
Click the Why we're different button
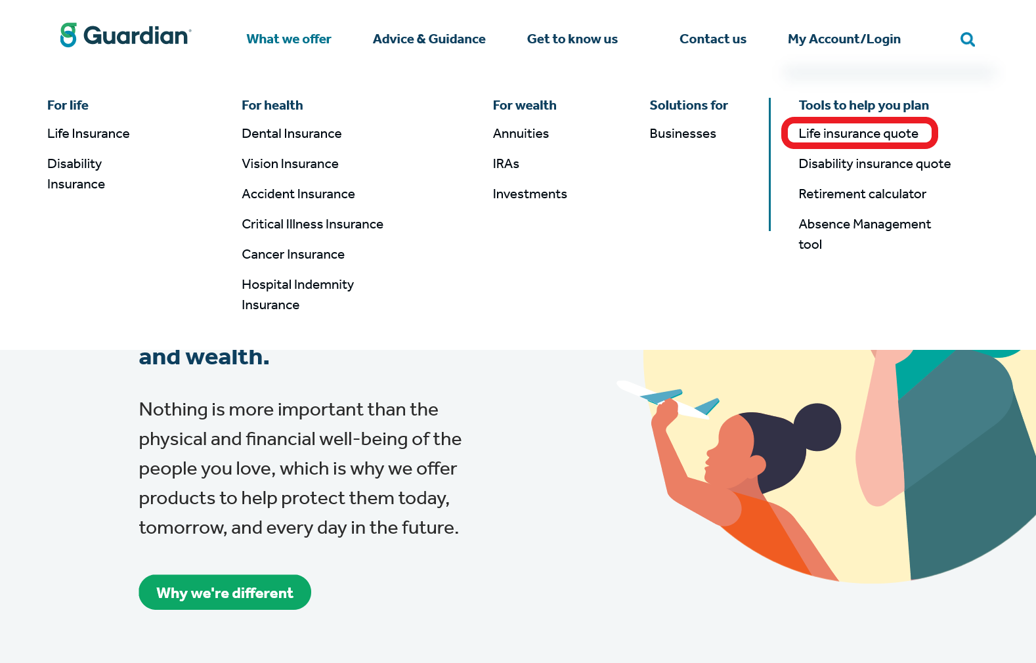(x=225, y=592)
